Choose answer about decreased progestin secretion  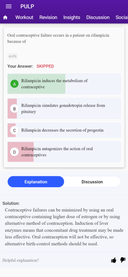tap(64, 130)
